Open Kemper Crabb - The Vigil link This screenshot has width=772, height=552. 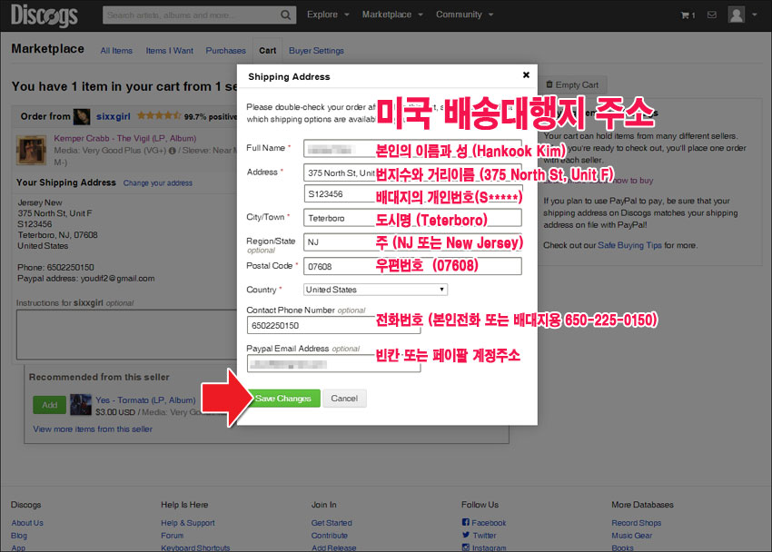pos(125,138)
